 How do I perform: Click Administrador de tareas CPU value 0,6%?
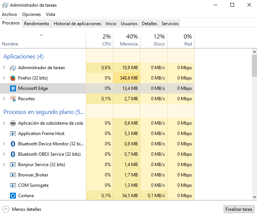[106, 68]
